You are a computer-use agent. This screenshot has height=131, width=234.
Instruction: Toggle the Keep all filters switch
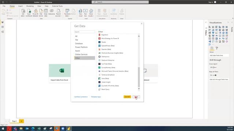point(215,75)
